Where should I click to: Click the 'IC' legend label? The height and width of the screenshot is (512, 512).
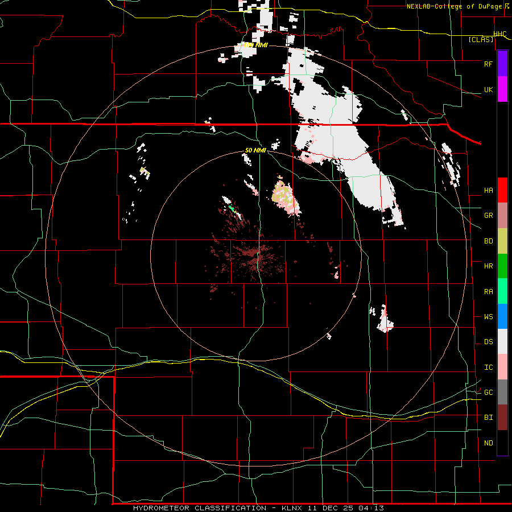488,368
